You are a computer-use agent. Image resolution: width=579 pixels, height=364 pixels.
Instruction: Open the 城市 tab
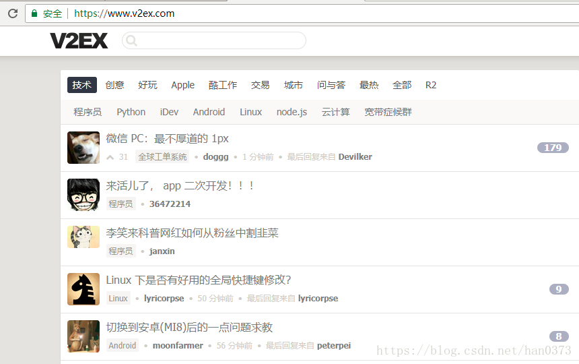pyautogui.click(x=293, y=85)
